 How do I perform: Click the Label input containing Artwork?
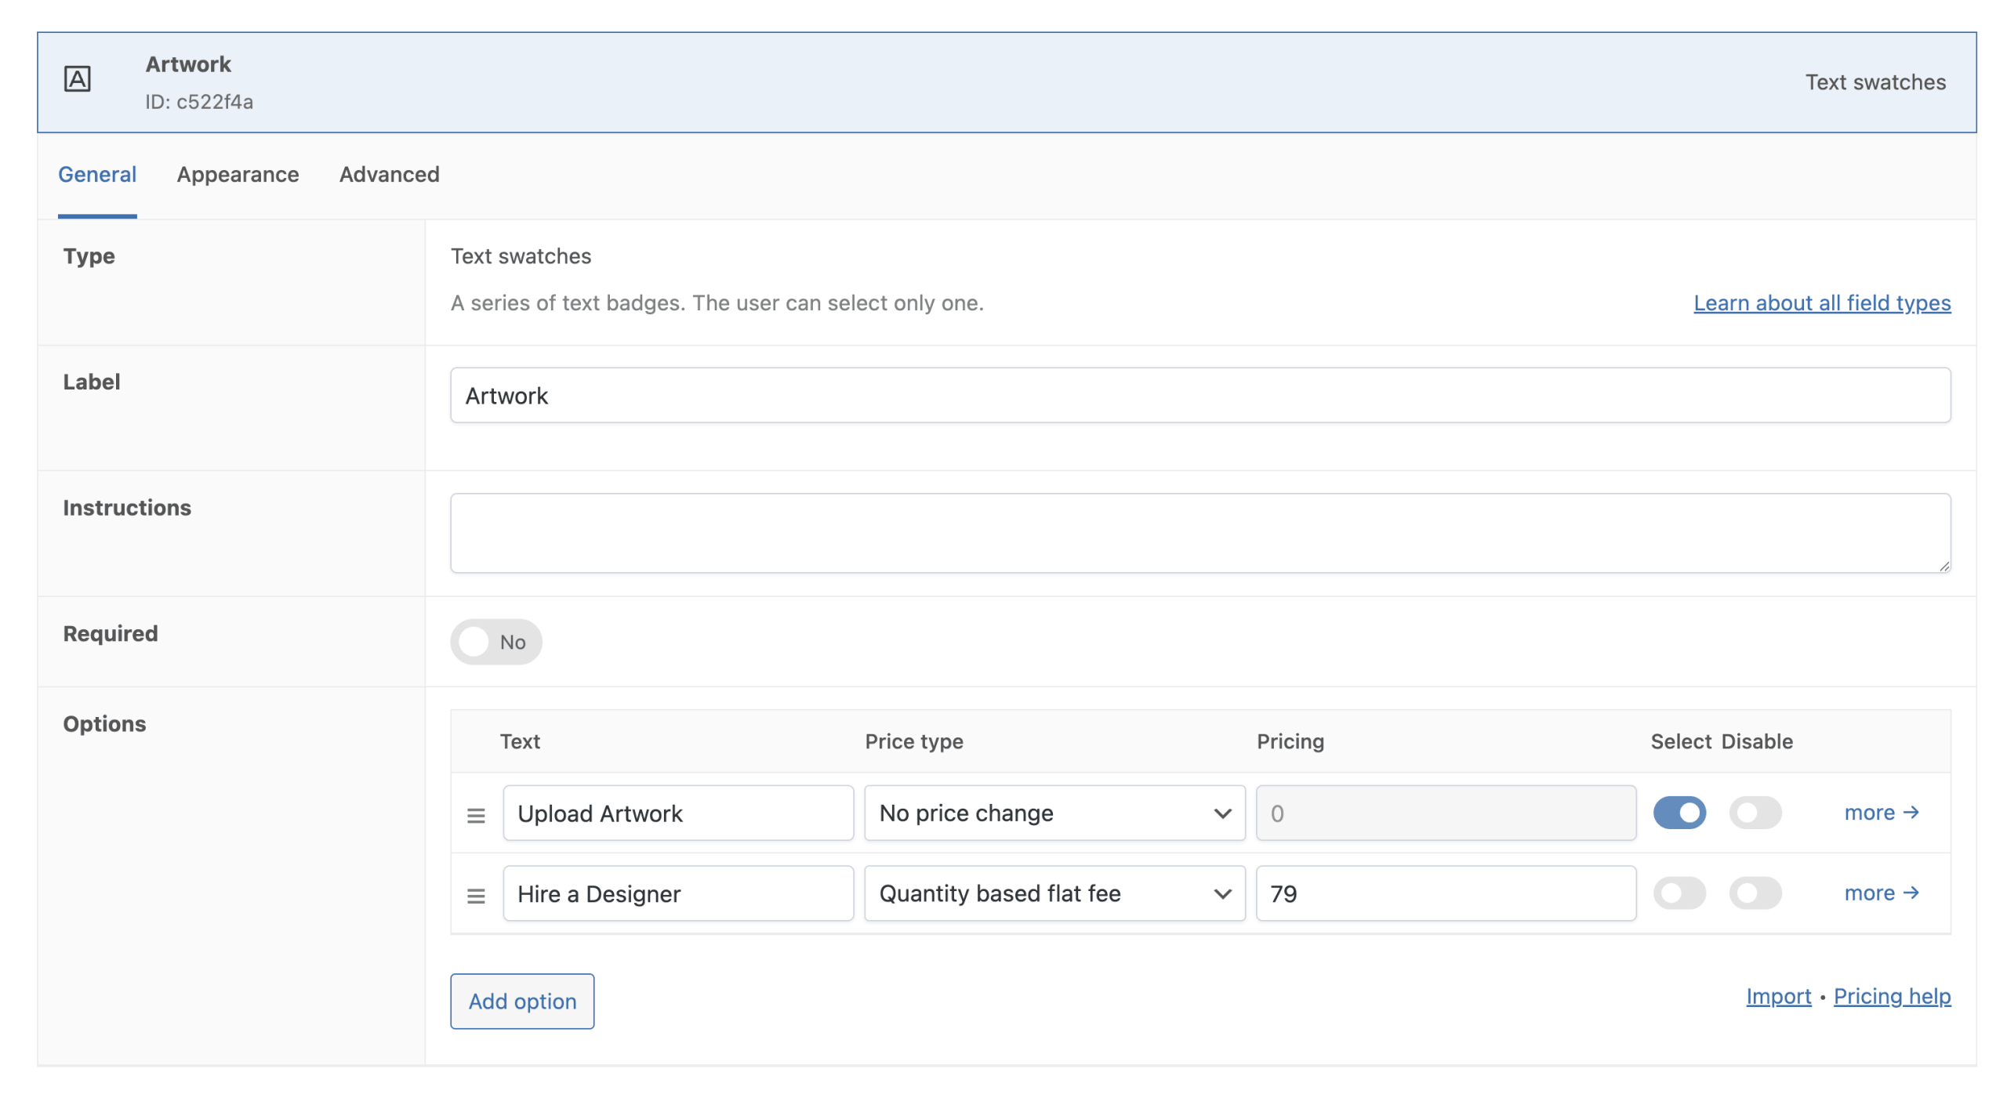(x=1199, y=396)
